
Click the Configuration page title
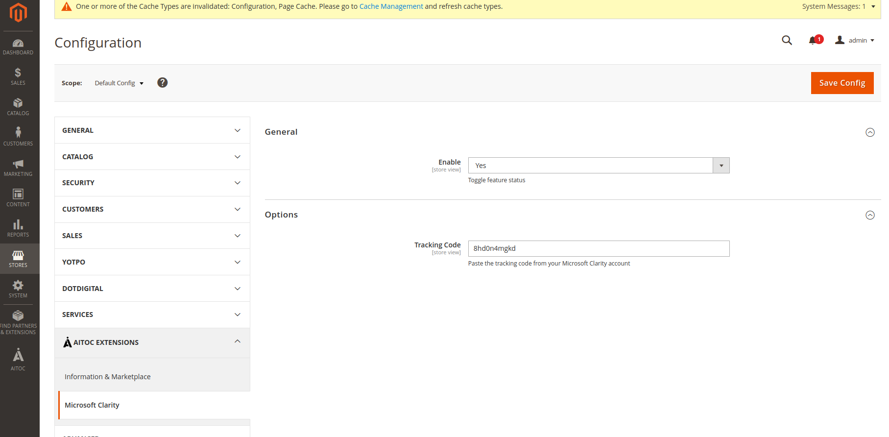98,43
